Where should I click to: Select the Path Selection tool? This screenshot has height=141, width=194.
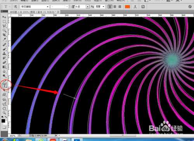click(4, 90)
